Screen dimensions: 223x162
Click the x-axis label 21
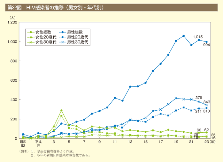[x=191, y=142]
